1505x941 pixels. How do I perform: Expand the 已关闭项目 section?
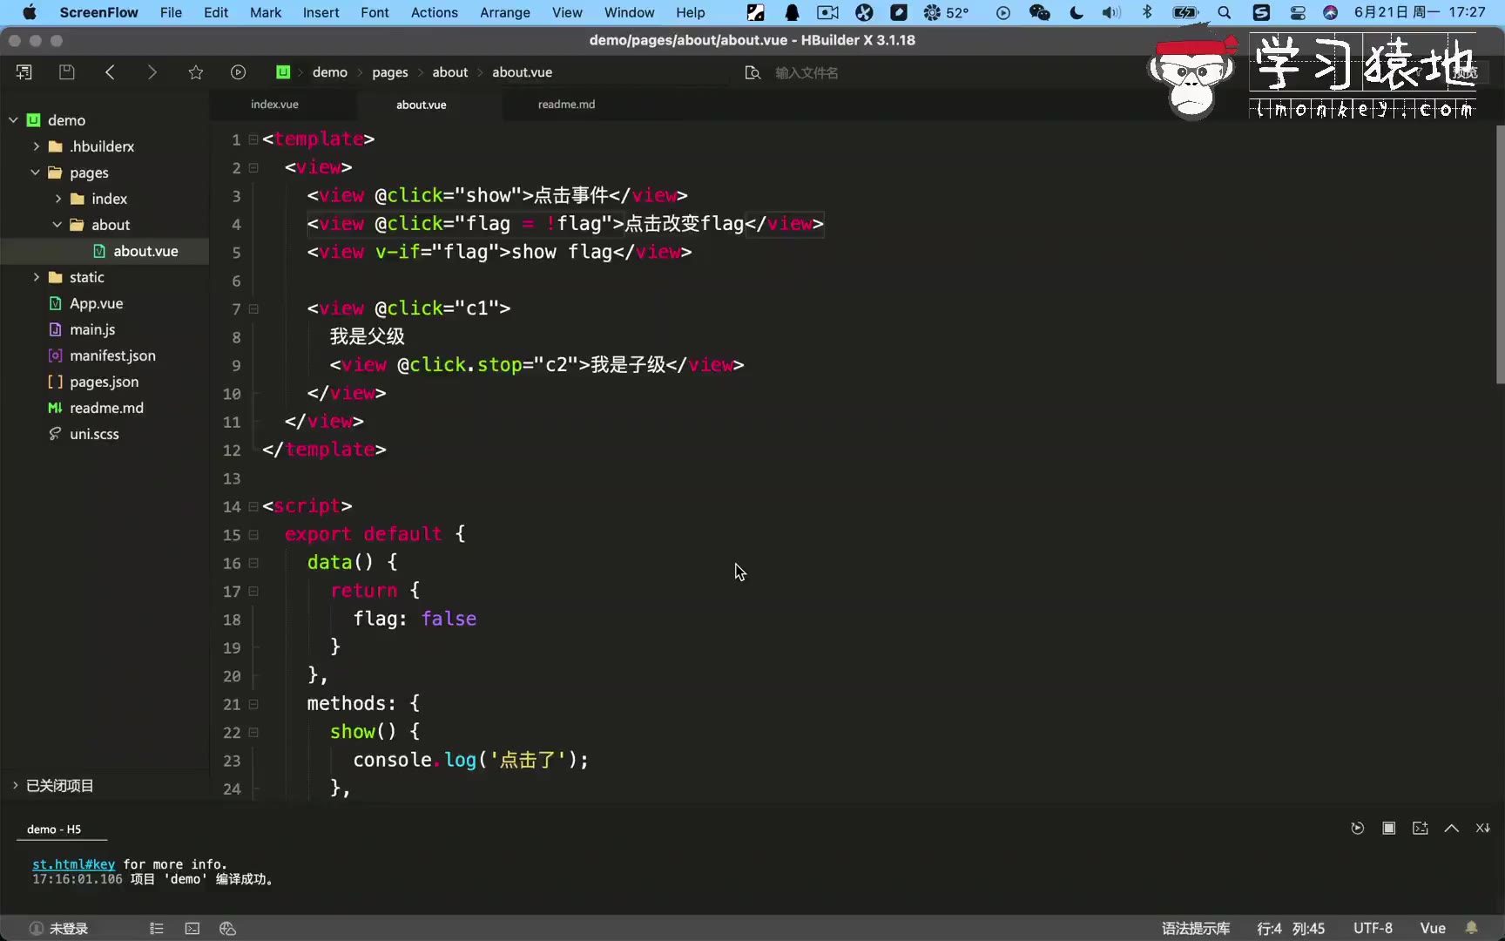coord(15,785)
